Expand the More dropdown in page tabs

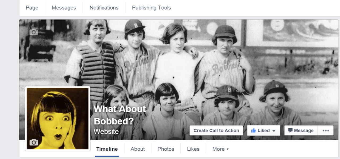tap(220, 149)
